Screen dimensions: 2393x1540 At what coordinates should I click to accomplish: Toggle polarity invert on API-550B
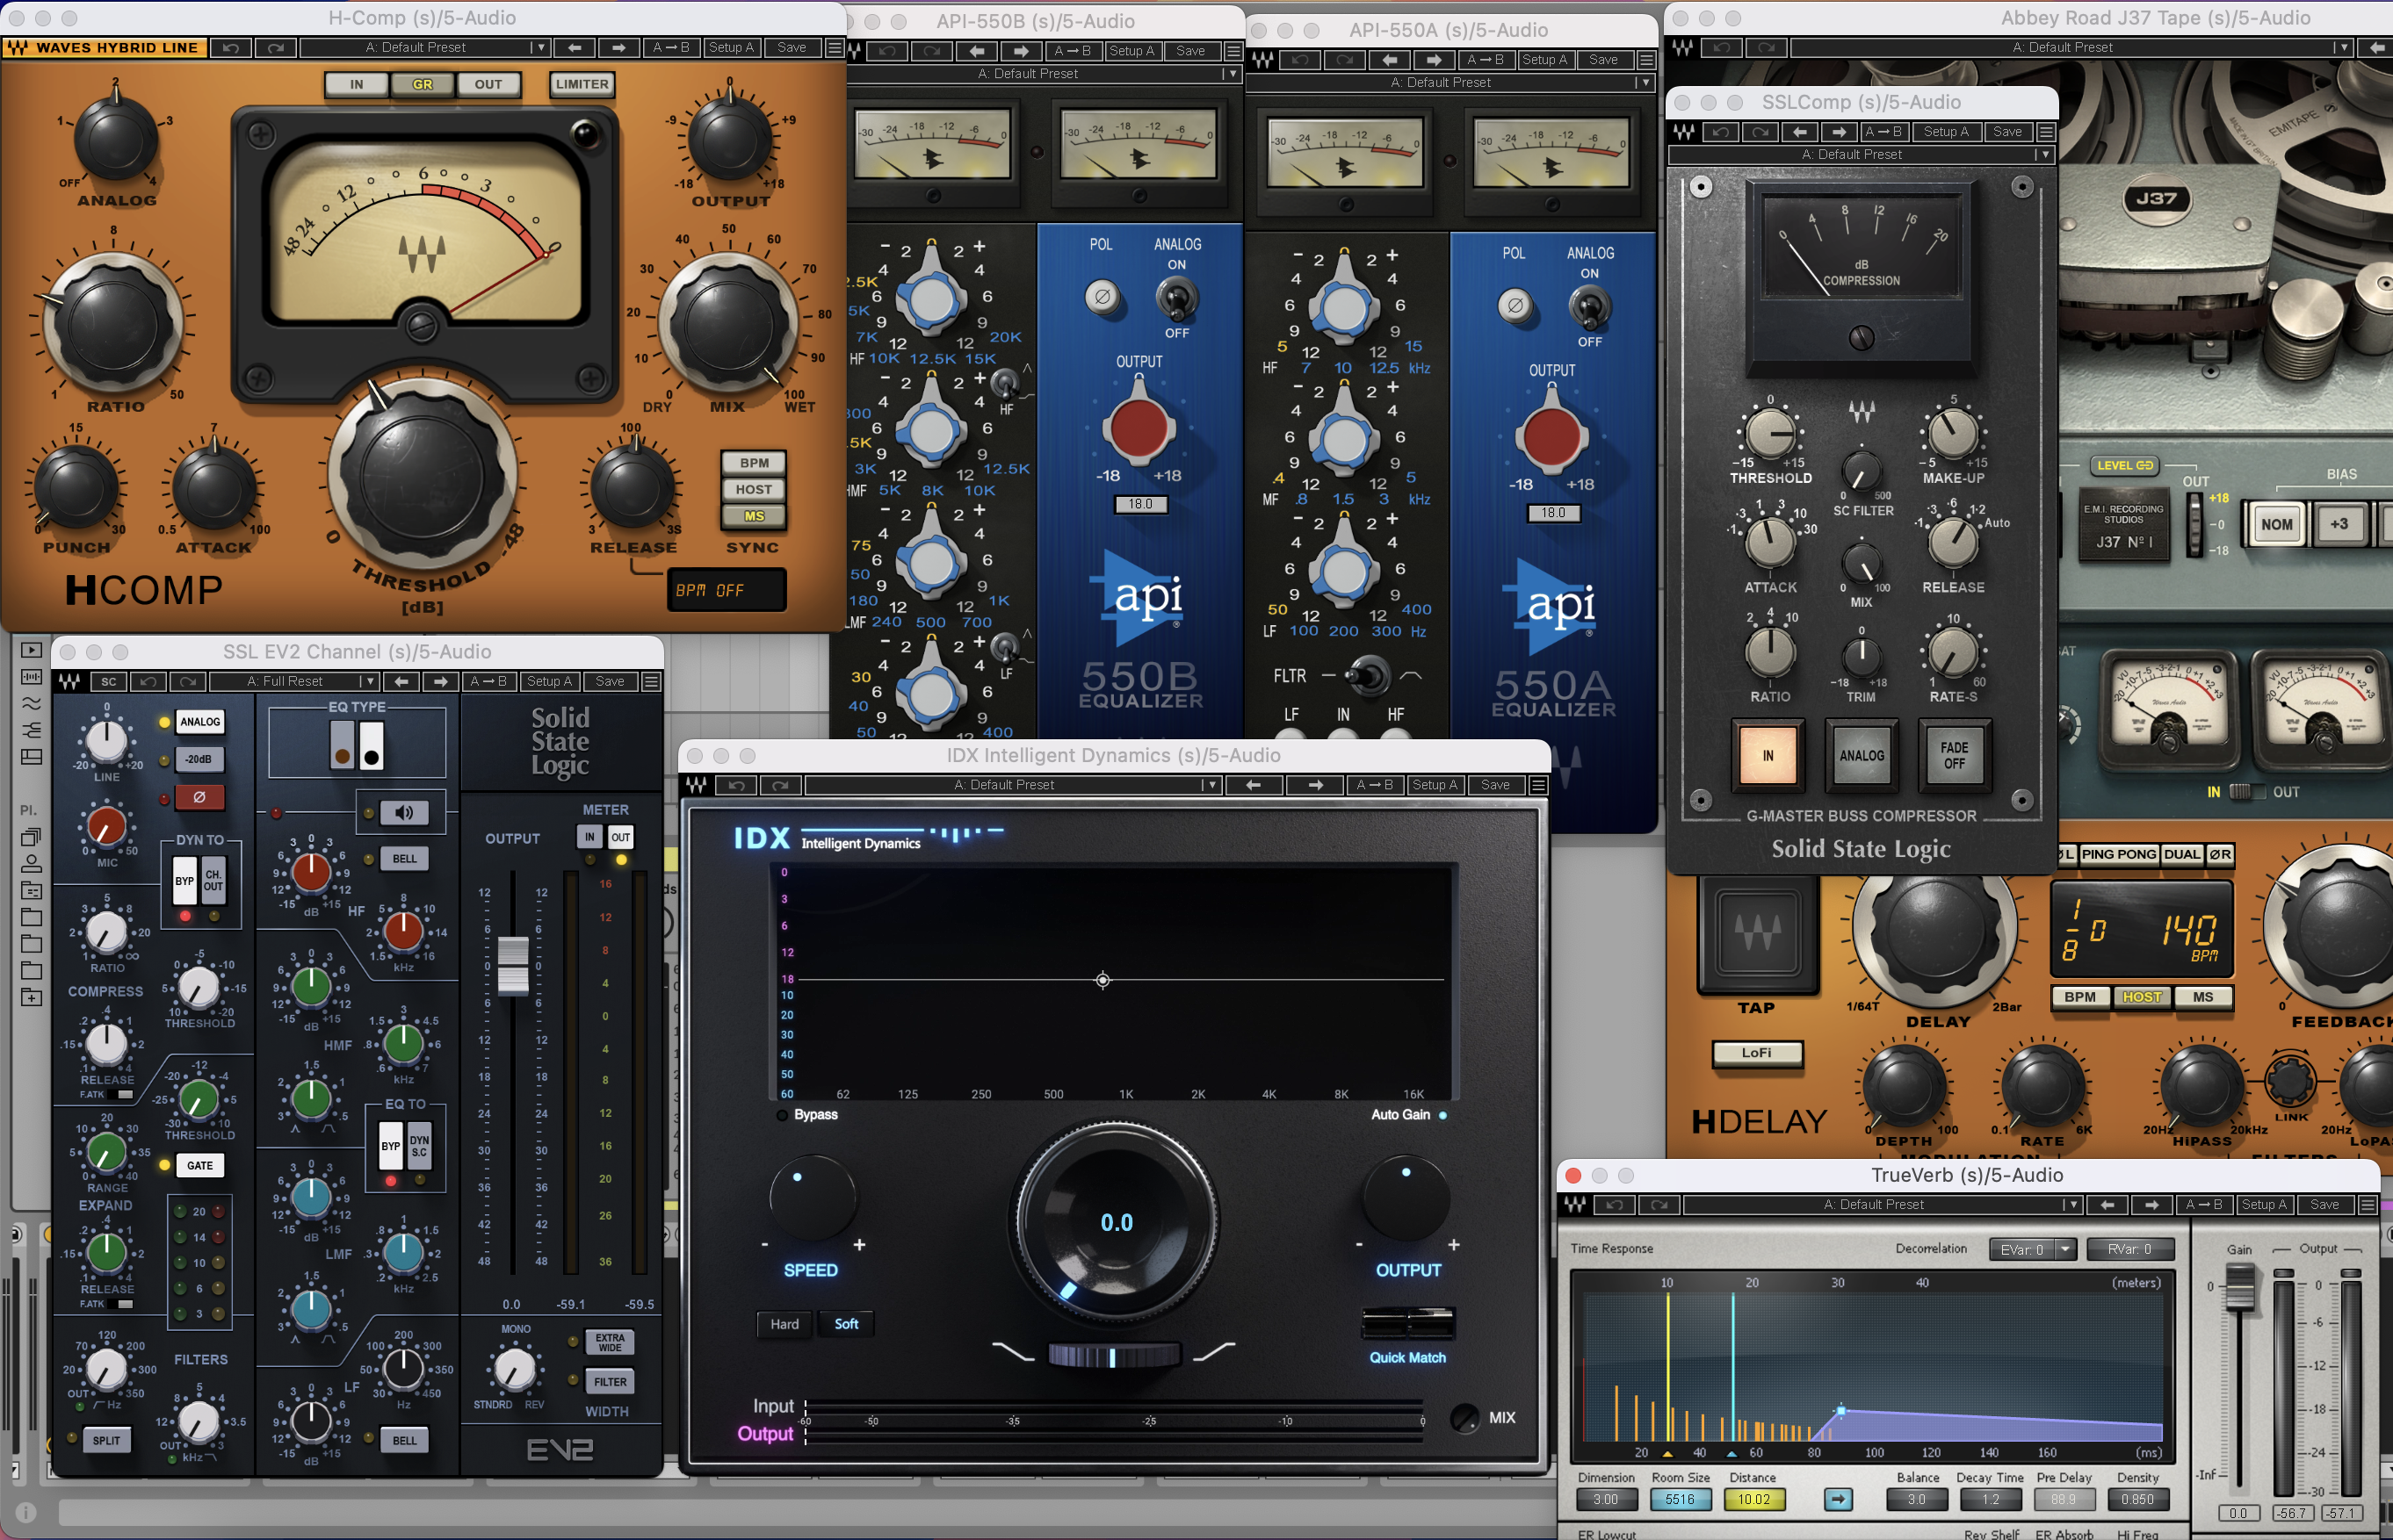point(1102,297)
